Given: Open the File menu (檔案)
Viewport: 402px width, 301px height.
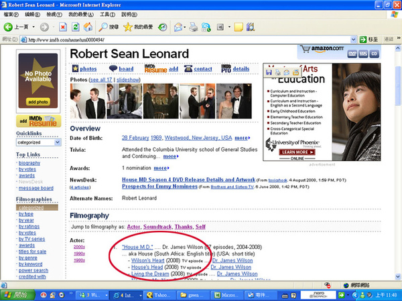Looking at the screenshot, I should [11, 15].
